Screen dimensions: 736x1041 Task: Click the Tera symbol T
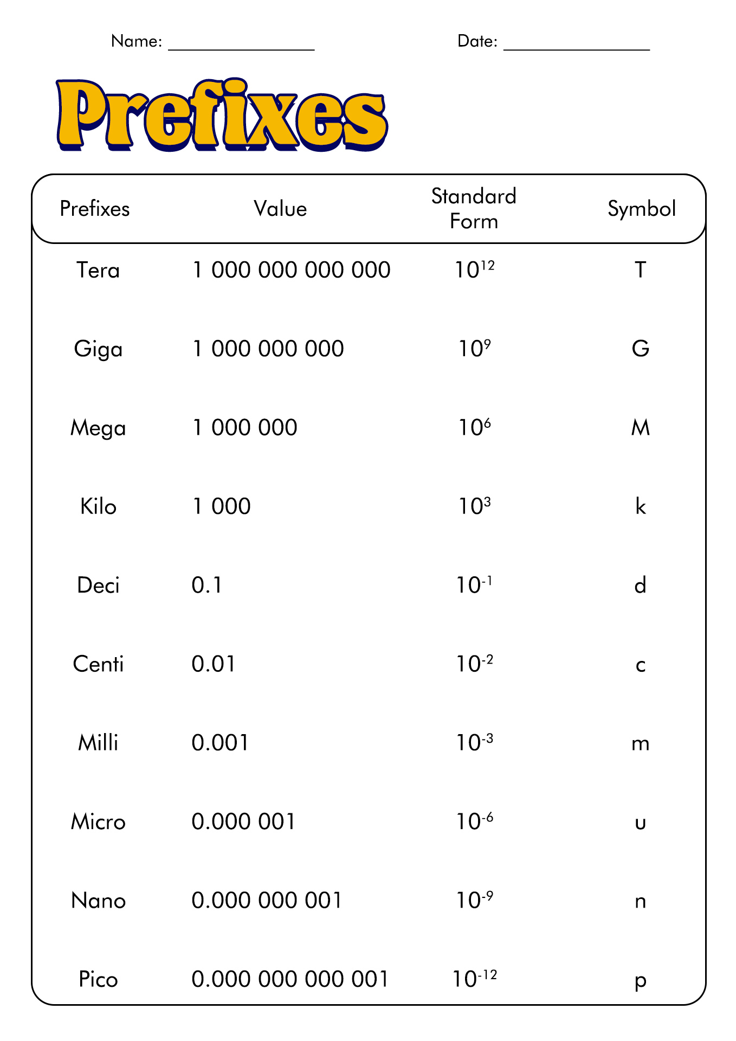641,269
